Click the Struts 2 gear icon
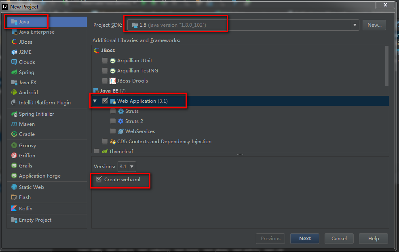This screenshot has height=252, width=399. point(121,121)
